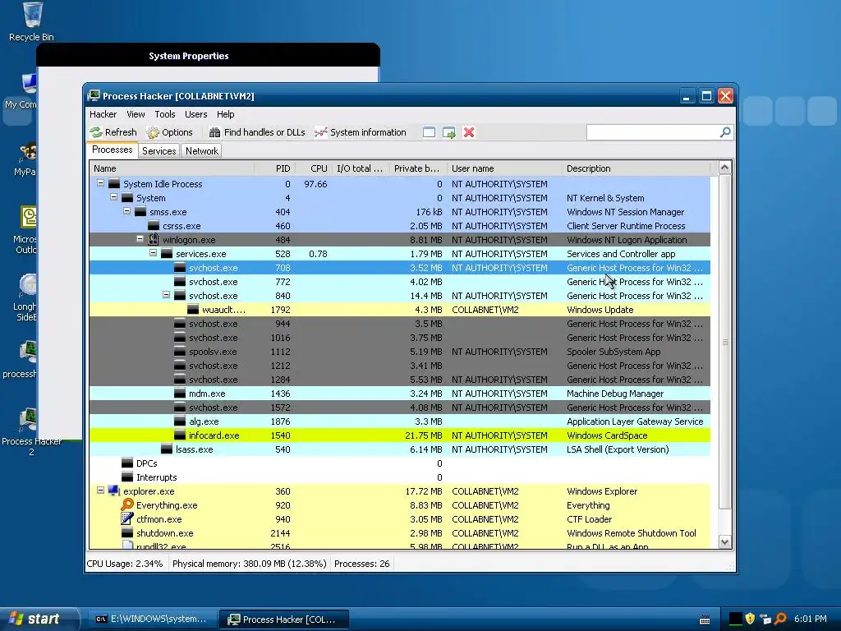Switch to the Network tab
Screen dimensions: 841x631
[x=202, y=151]
